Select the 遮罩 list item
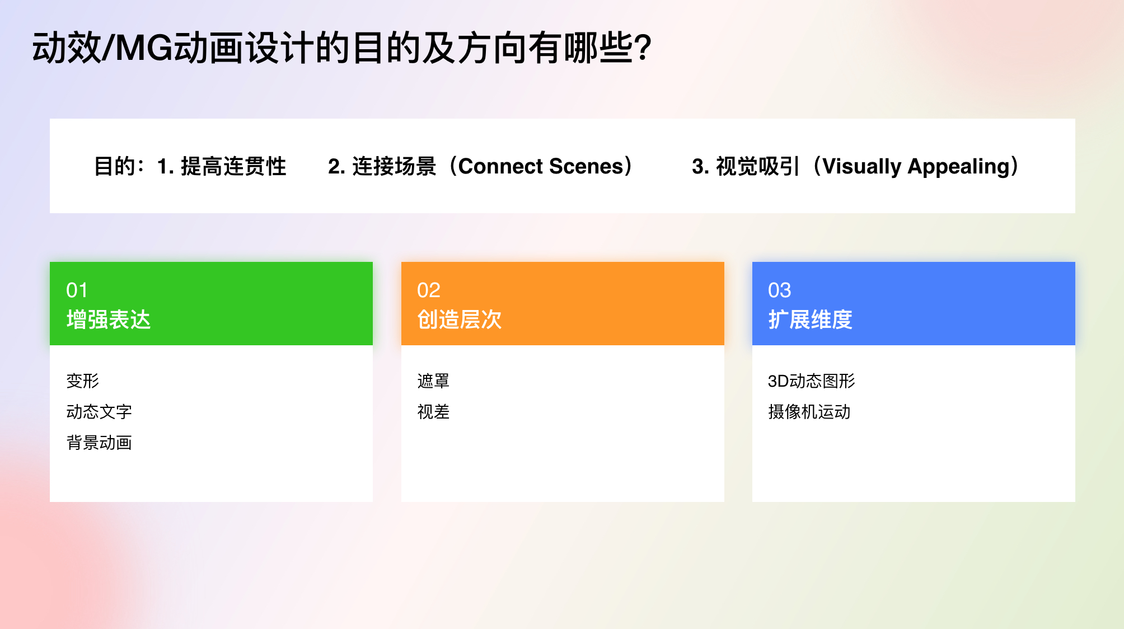This screenshot has width=1124, height=629. tap(433, 381)
